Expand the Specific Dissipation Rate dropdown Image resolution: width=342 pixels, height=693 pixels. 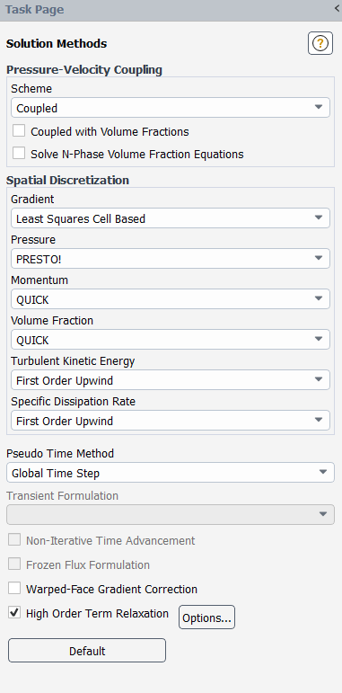pos(171,421)
